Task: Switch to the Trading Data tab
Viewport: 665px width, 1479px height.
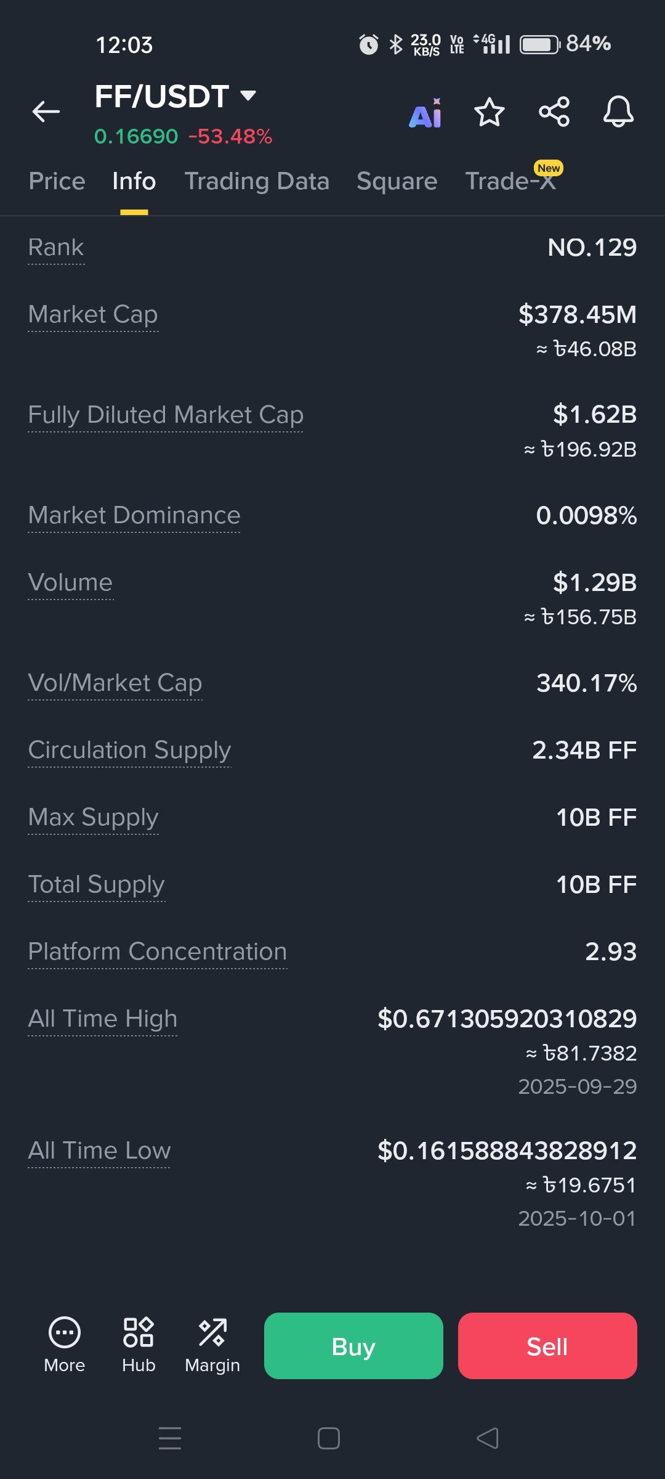Action: (257, 181)
